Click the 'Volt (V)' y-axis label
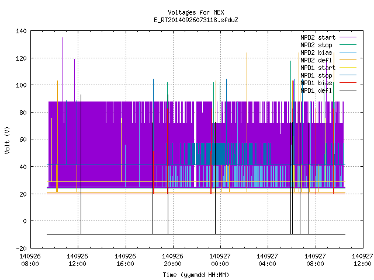Image resolution: width=374 pixels, height=280 pixels. 7,140
